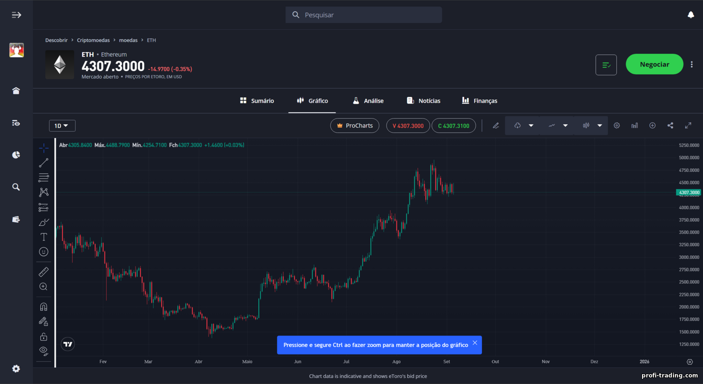Click the zoom-in magnifier tool
Viewport: 703px width, 384px height.
44,287
